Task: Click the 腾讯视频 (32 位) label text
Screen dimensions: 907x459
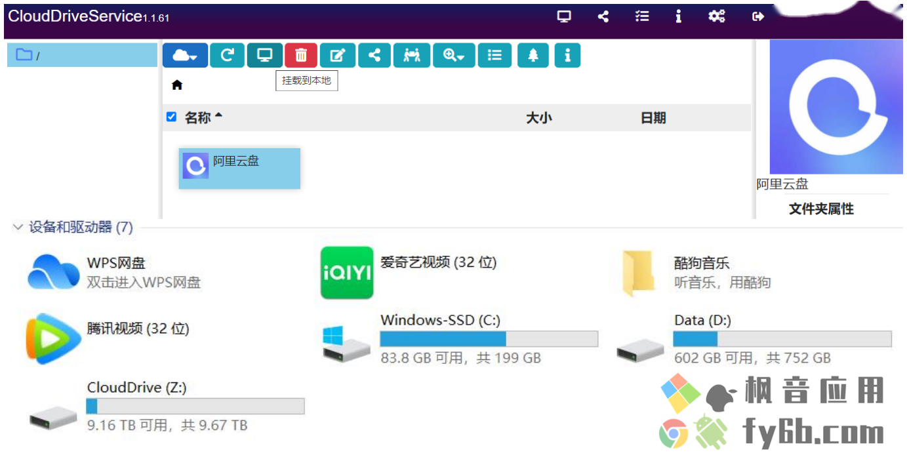Action: (138, 329)
